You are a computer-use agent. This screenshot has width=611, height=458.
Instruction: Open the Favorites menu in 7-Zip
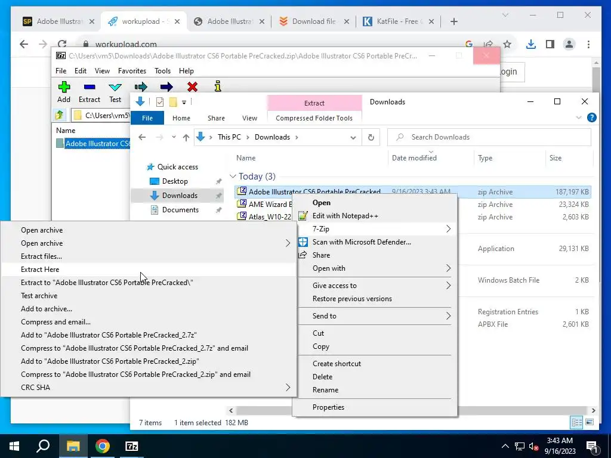pos(132,71)
